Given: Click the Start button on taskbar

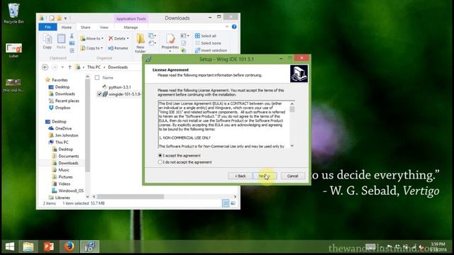Looking at the screenshot, I should pos(10,247).
